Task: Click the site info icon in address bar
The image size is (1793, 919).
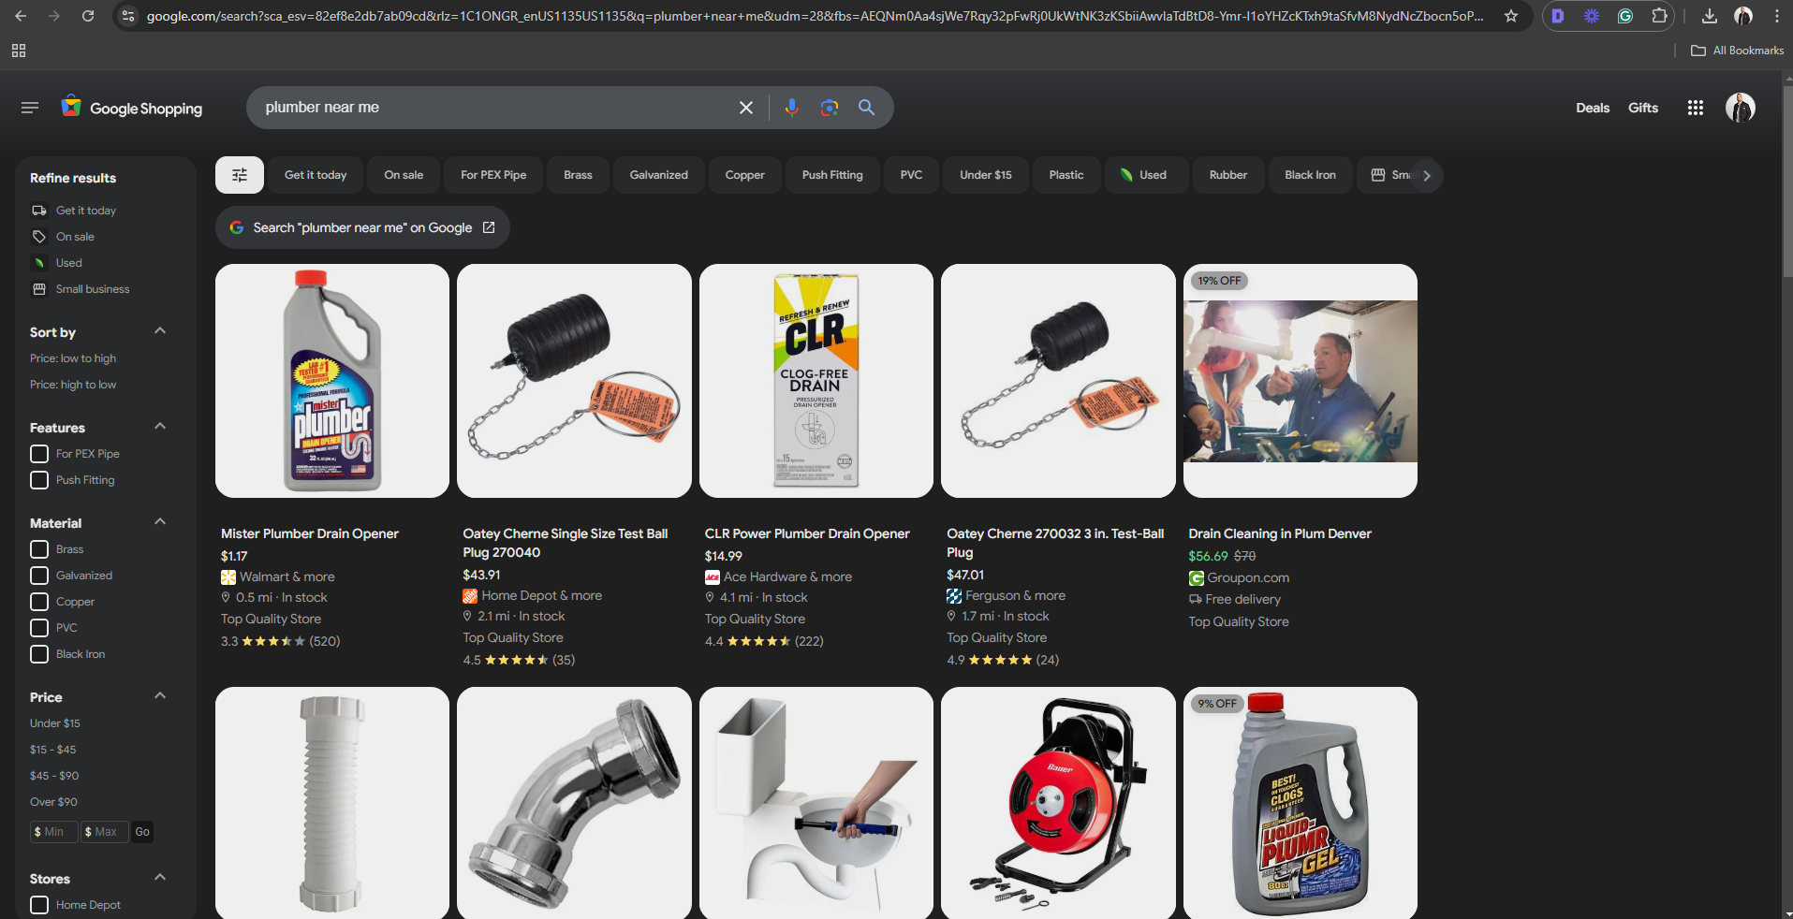Action: click(128, 16)
